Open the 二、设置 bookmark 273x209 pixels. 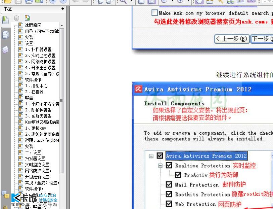33,152
